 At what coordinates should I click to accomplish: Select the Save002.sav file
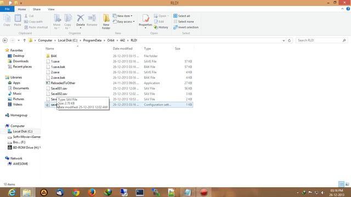pos(59,94)
